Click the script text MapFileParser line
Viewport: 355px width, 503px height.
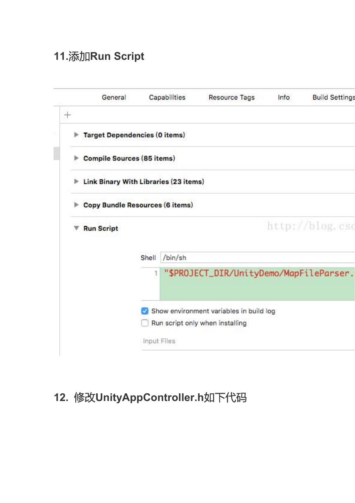click(259, 273)
